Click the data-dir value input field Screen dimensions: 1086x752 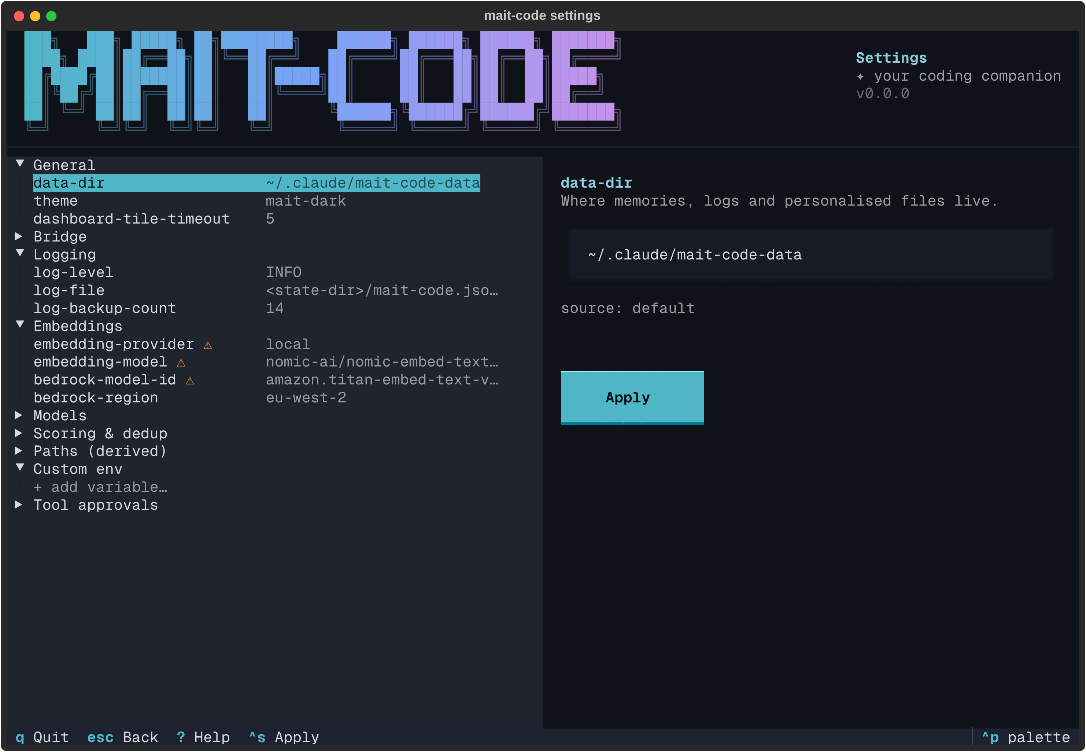[810, 254]
